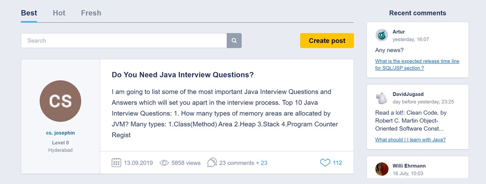Like the post with the heart icon
Image resolution: width=486 pixels, height=184 pixels.
pyautogui.click(x=325, y=162)
